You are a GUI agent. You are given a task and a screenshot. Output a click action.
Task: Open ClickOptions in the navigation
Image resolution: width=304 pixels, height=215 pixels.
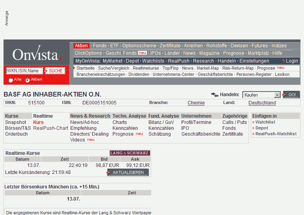pos(88,53)
